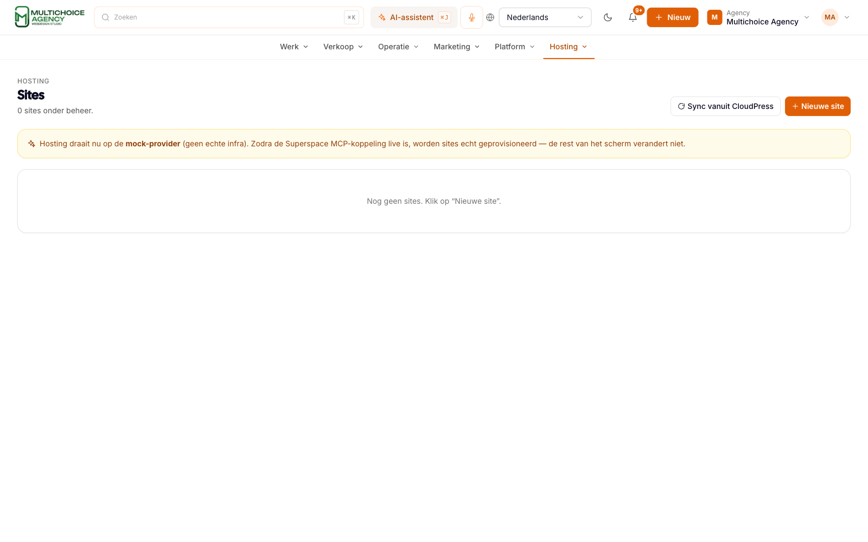Click the microphone voice input icon

point(471,17)
